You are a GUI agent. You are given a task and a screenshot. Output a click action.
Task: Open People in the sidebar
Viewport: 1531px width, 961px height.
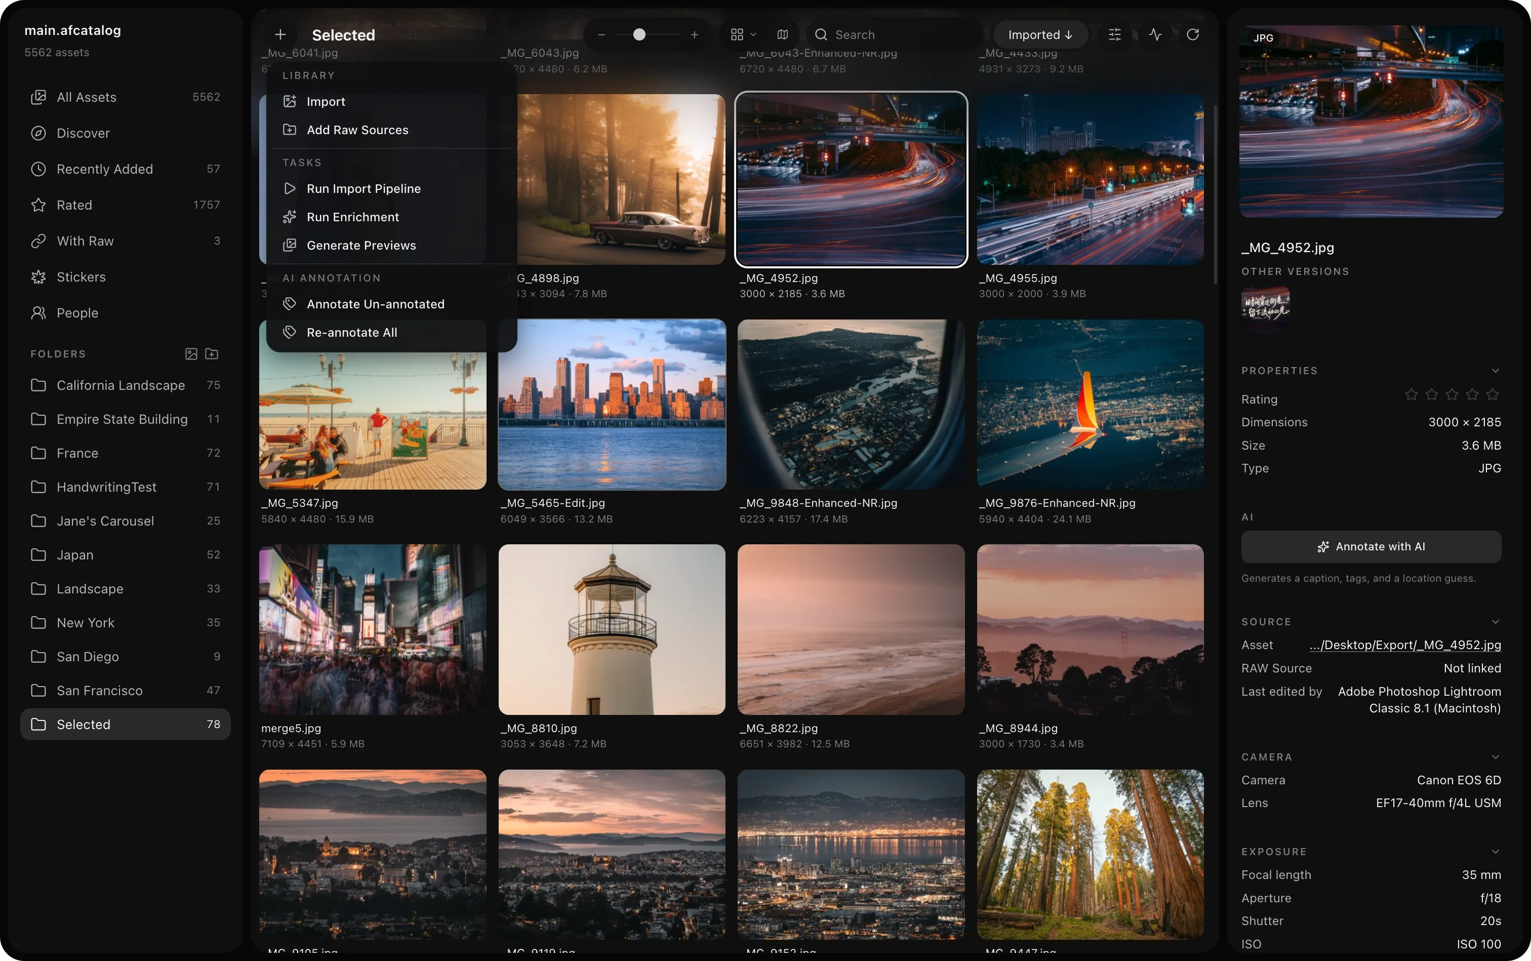pos(125,313)
